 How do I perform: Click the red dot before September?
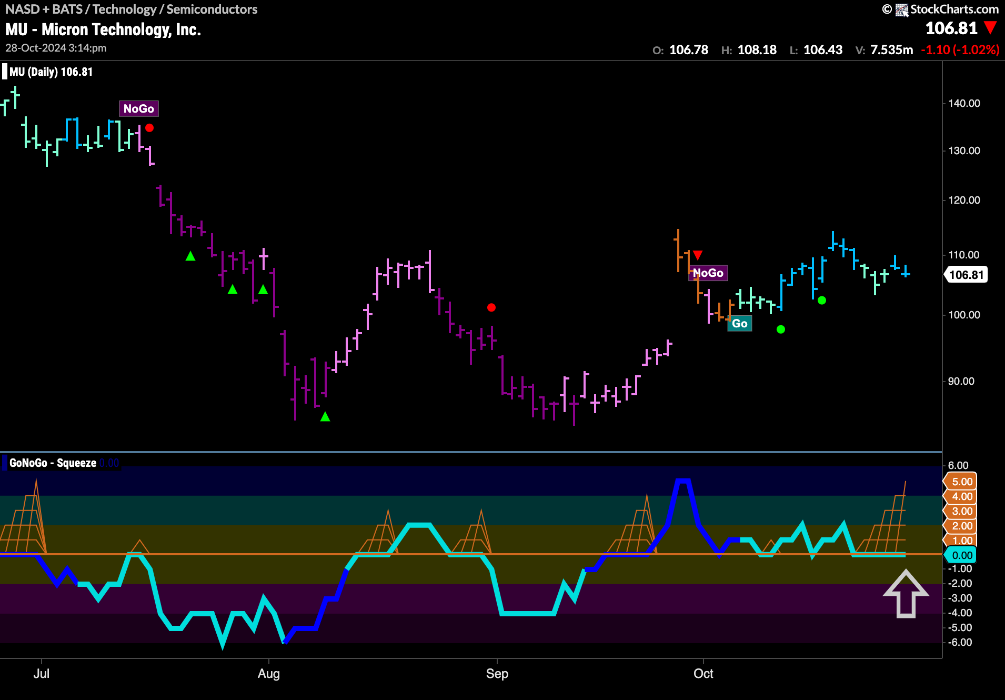coord(491,307)
